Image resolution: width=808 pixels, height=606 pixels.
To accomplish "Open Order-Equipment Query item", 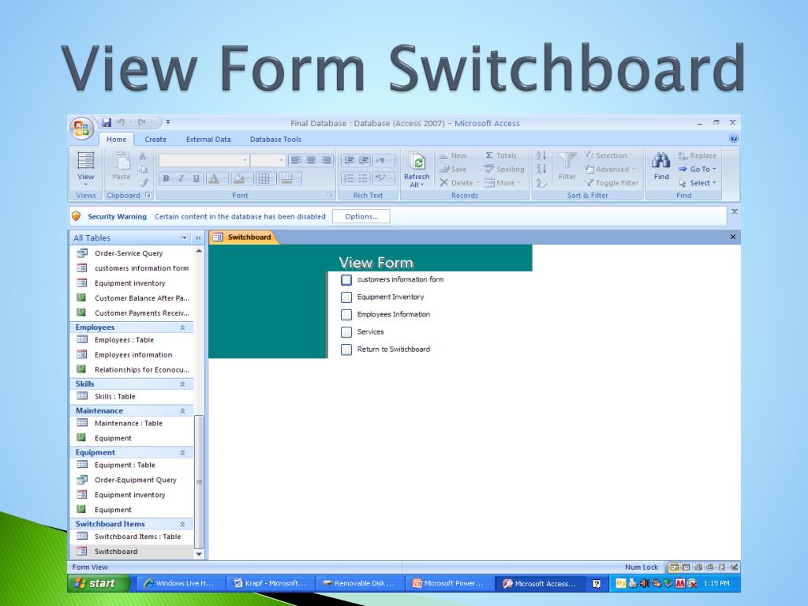I will click(x=132, y=480).
